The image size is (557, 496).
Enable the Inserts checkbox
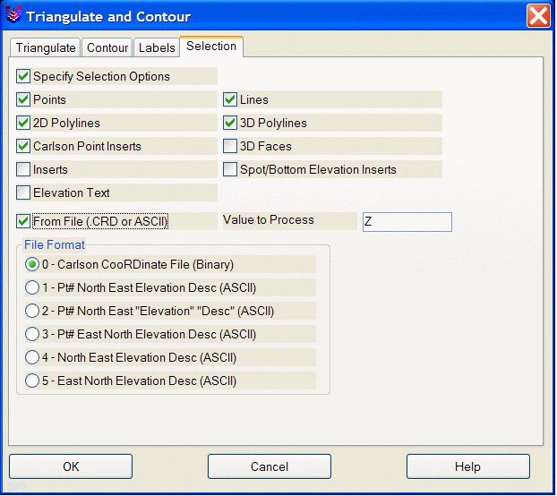pyautogui.click(x=23, y=170)
